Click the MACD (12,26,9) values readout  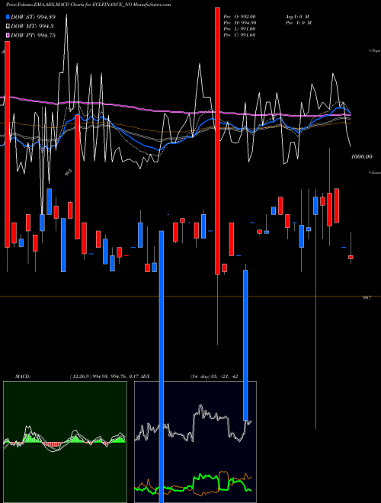104,376
